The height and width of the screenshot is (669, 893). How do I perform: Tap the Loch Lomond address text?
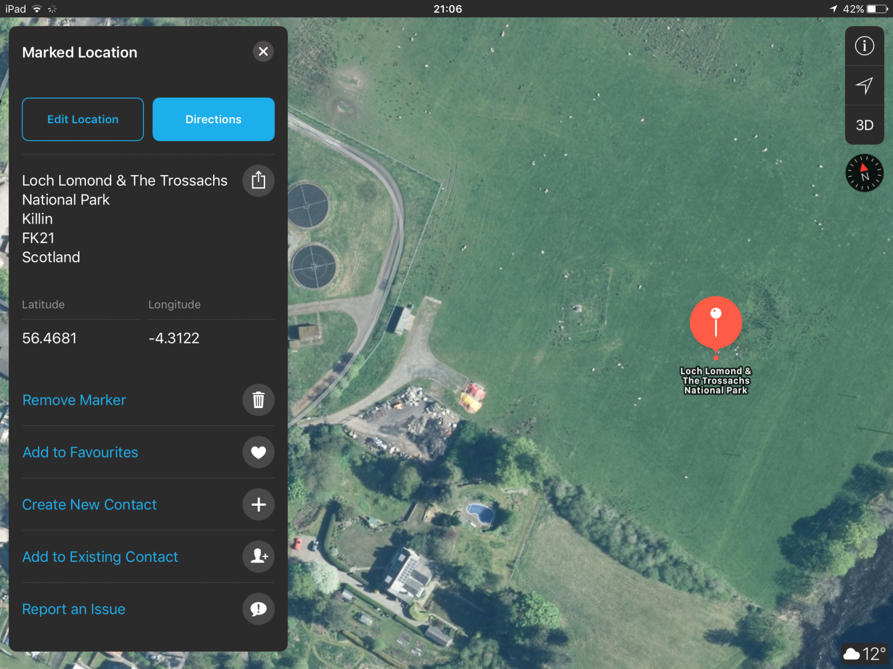click(125, 219)
